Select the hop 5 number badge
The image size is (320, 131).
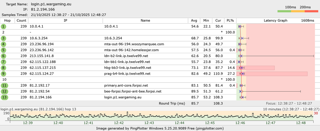4,50
